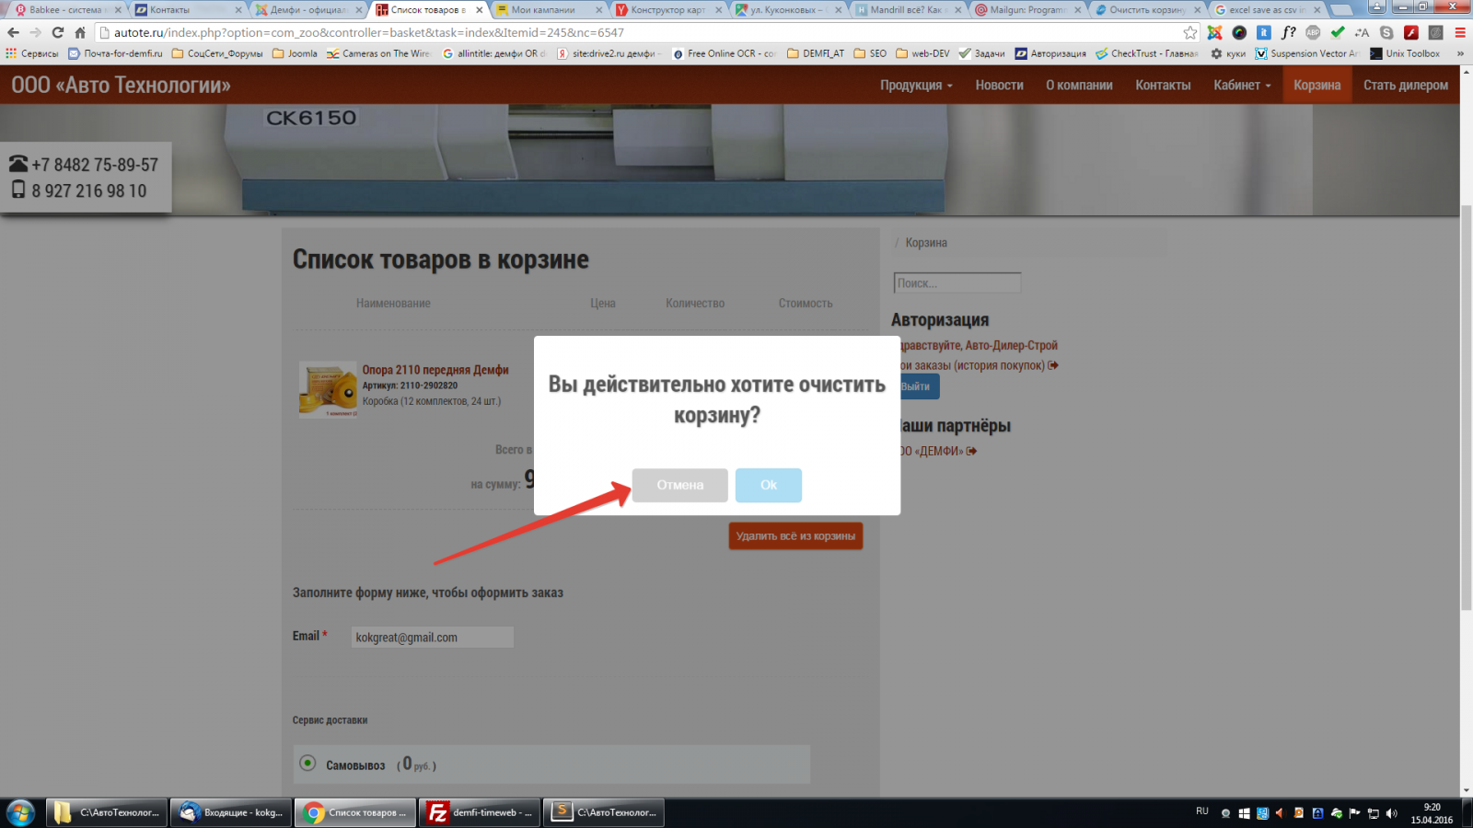Click the Удалить всё из корзины button

795,535
